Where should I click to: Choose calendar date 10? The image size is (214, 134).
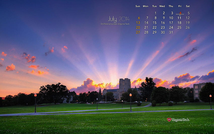[171, 18]
